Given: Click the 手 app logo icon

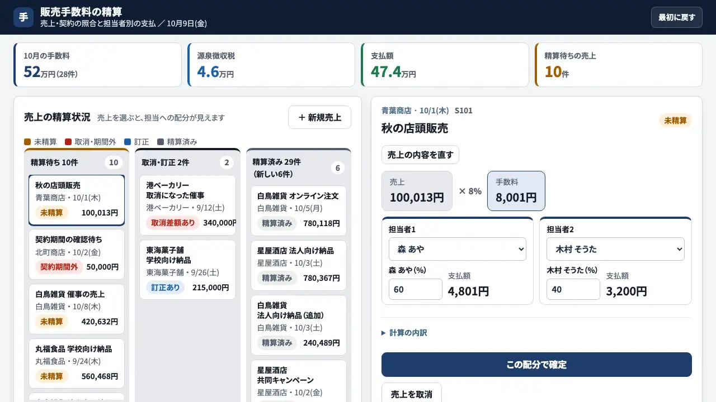Looking at the screenshot, I should [x=23, y=17].
